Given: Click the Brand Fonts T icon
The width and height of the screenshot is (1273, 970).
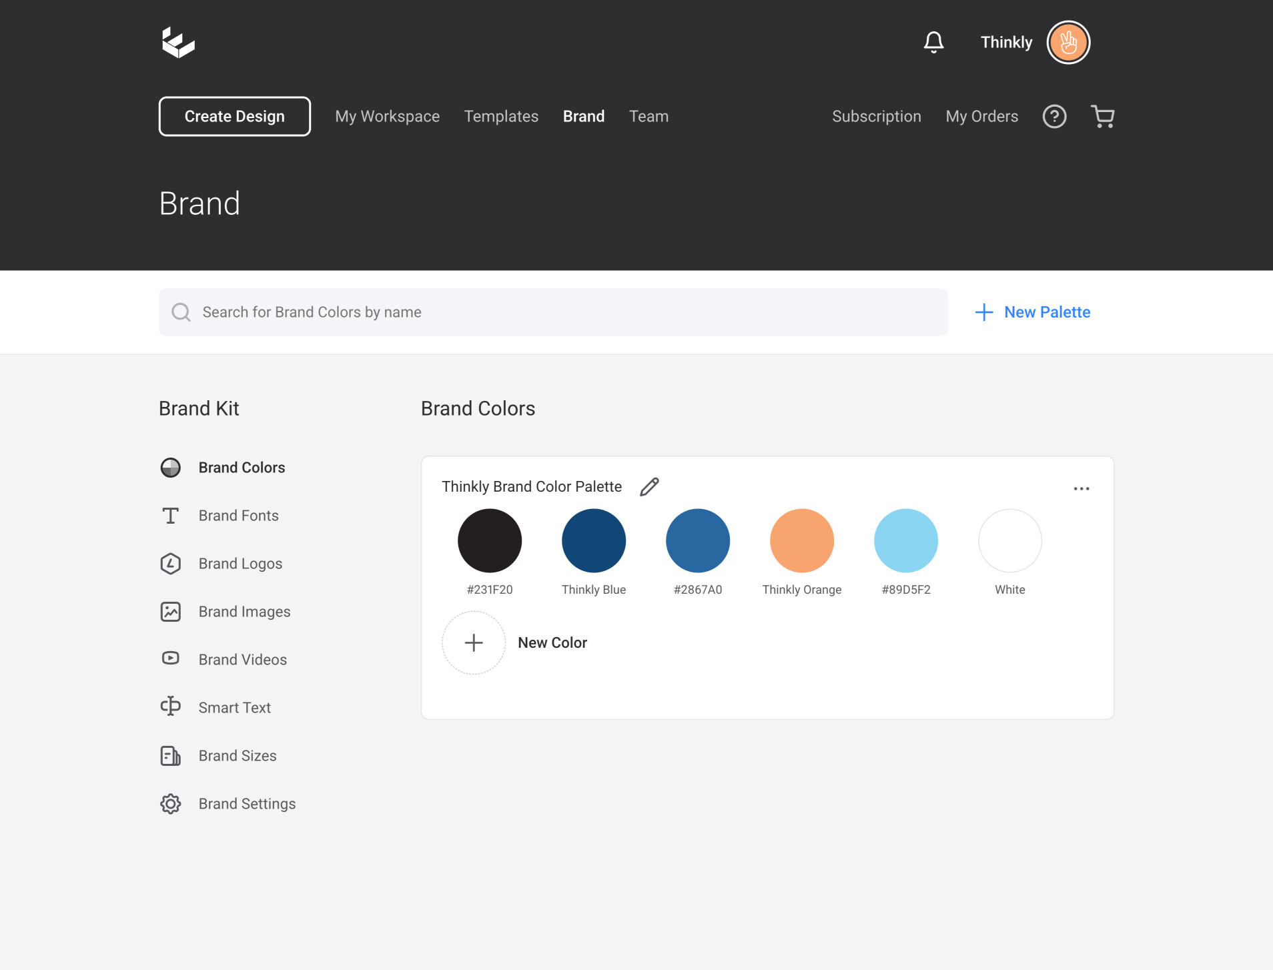Looking at the screenshot, I should (x=171, y=516).
